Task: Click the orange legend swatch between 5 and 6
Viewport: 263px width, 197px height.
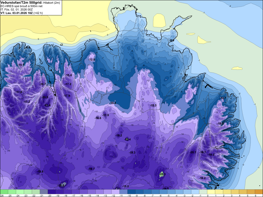Action: click(x=251, y=192)
